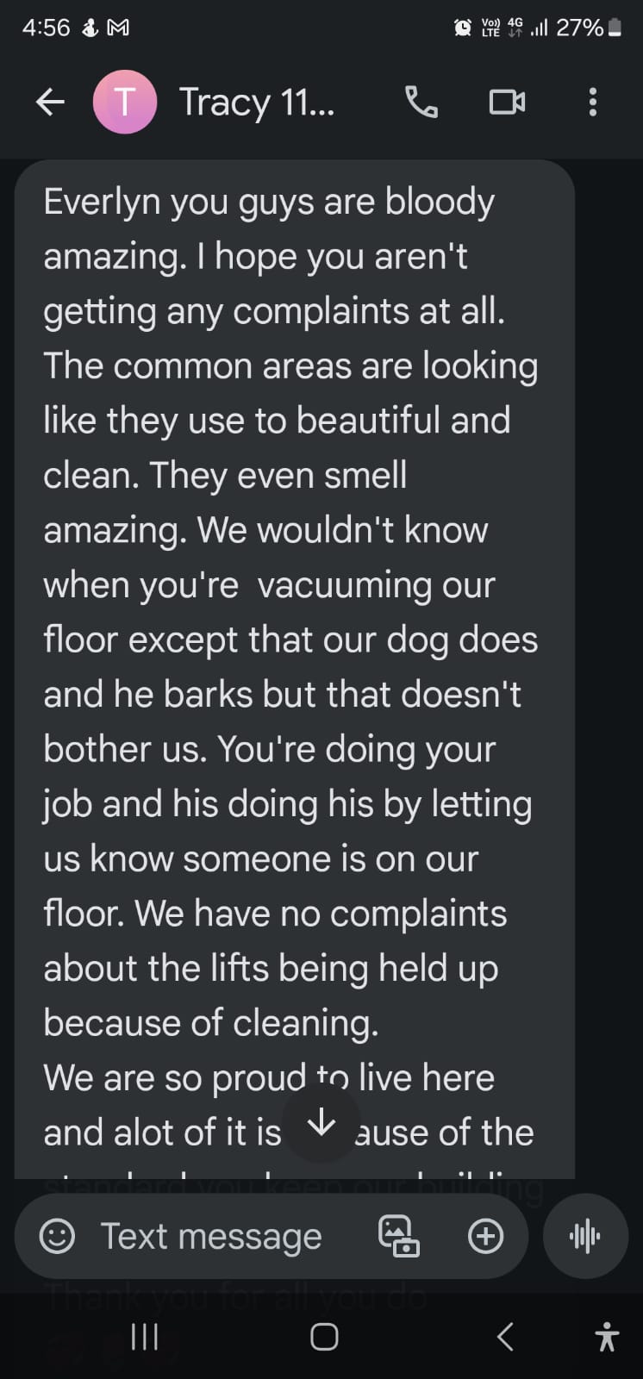Open the emoji picker

58,1237
